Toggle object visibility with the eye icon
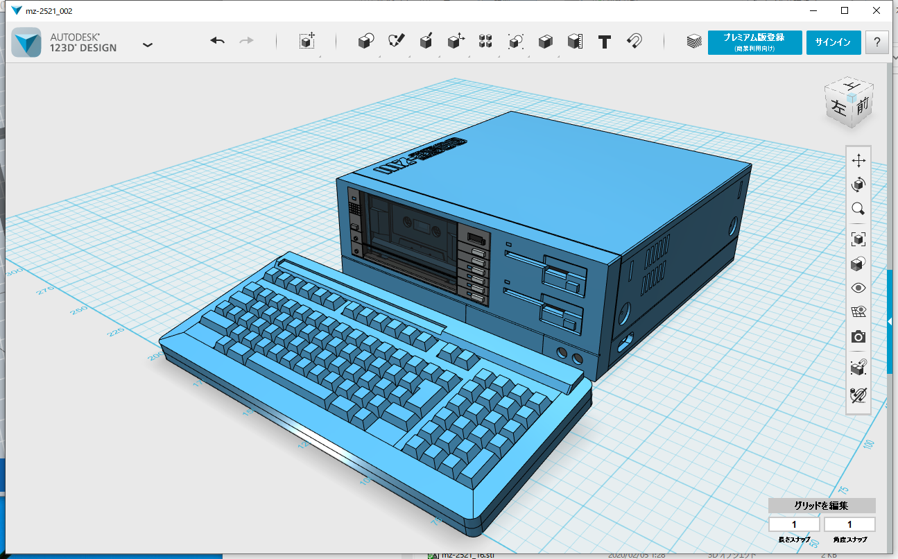The image size is (898, 559). pos(858,287)
